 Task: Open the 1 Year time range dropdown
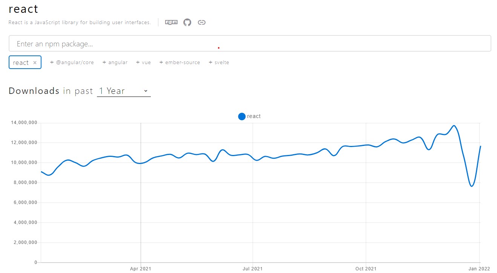[124, 91]
